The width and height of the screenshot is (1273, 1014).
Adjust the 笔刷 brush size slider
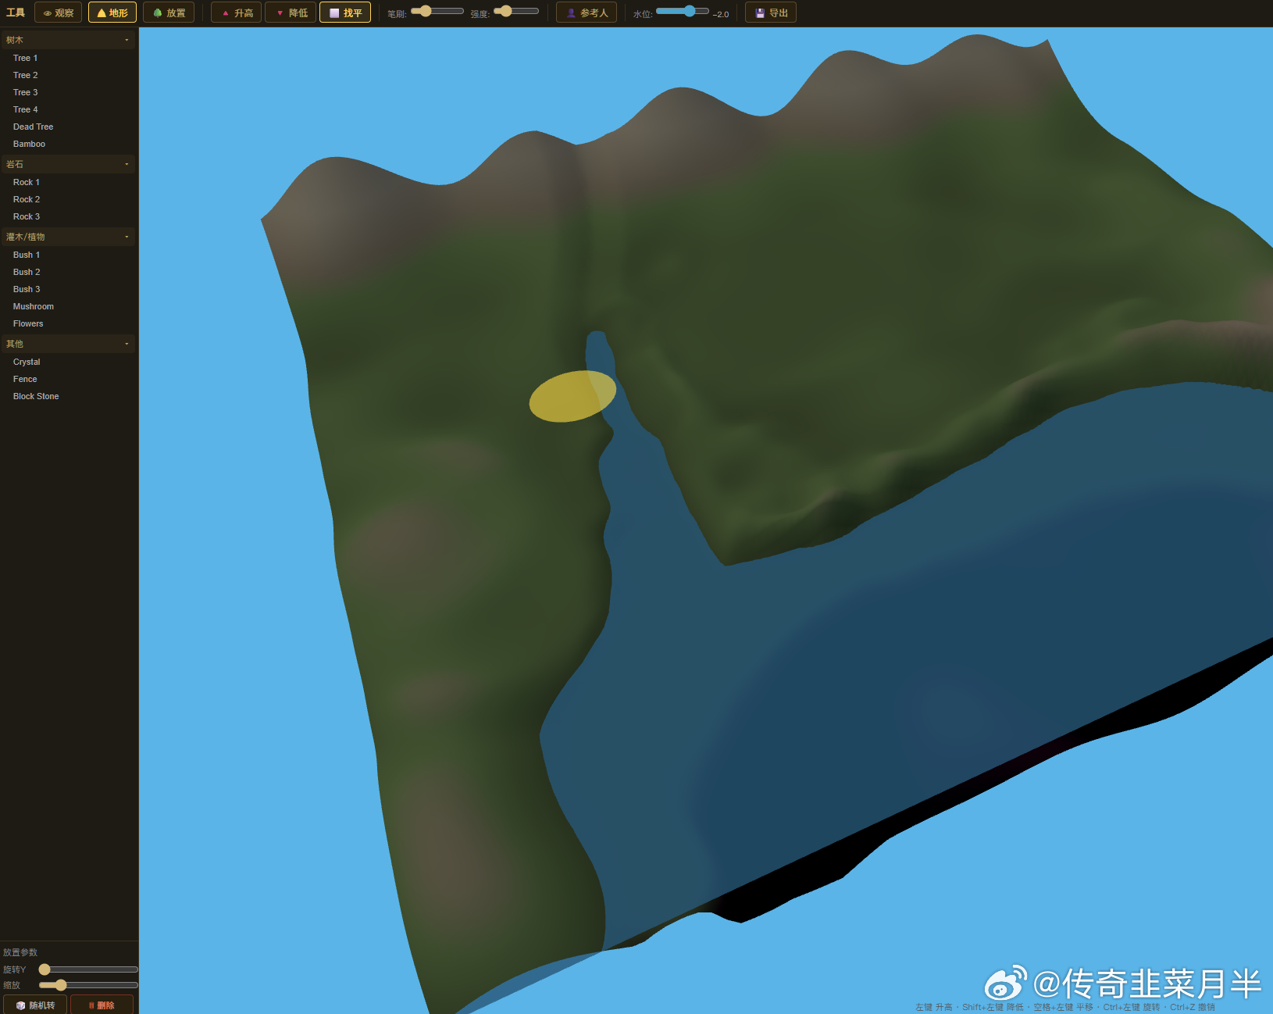437,11
